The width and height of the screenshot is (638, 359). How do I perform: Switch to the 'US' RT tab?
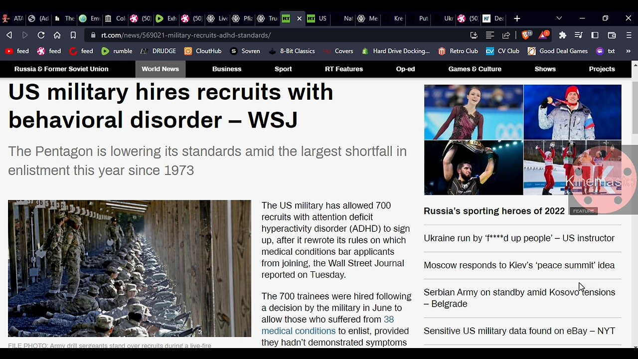coord(317,18)
